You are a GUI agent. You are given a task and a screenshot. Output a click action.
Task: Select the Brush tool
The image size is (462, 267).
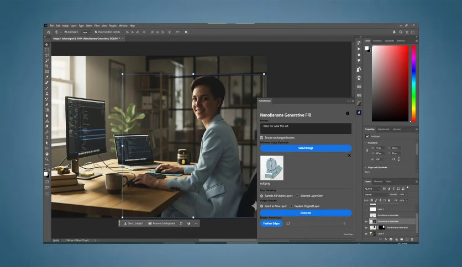point(47,88)
